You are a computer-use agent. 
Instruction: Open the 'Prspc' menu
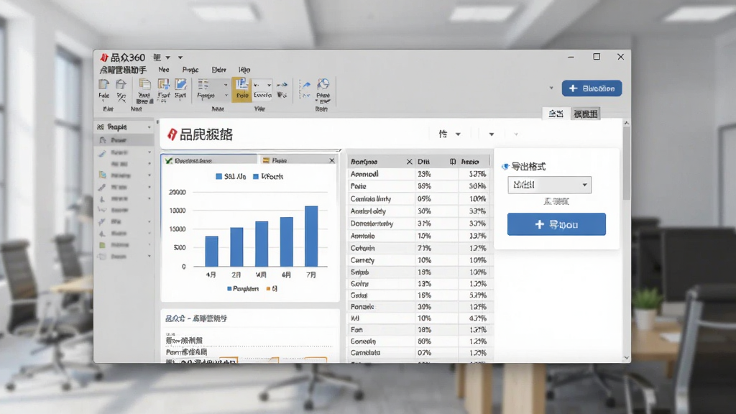point(190,70)
